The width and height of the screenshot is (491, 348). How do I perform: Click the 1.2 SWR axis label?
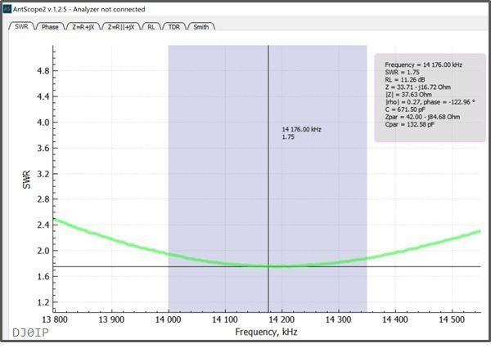pyautogui.click(x=43, y=302)
